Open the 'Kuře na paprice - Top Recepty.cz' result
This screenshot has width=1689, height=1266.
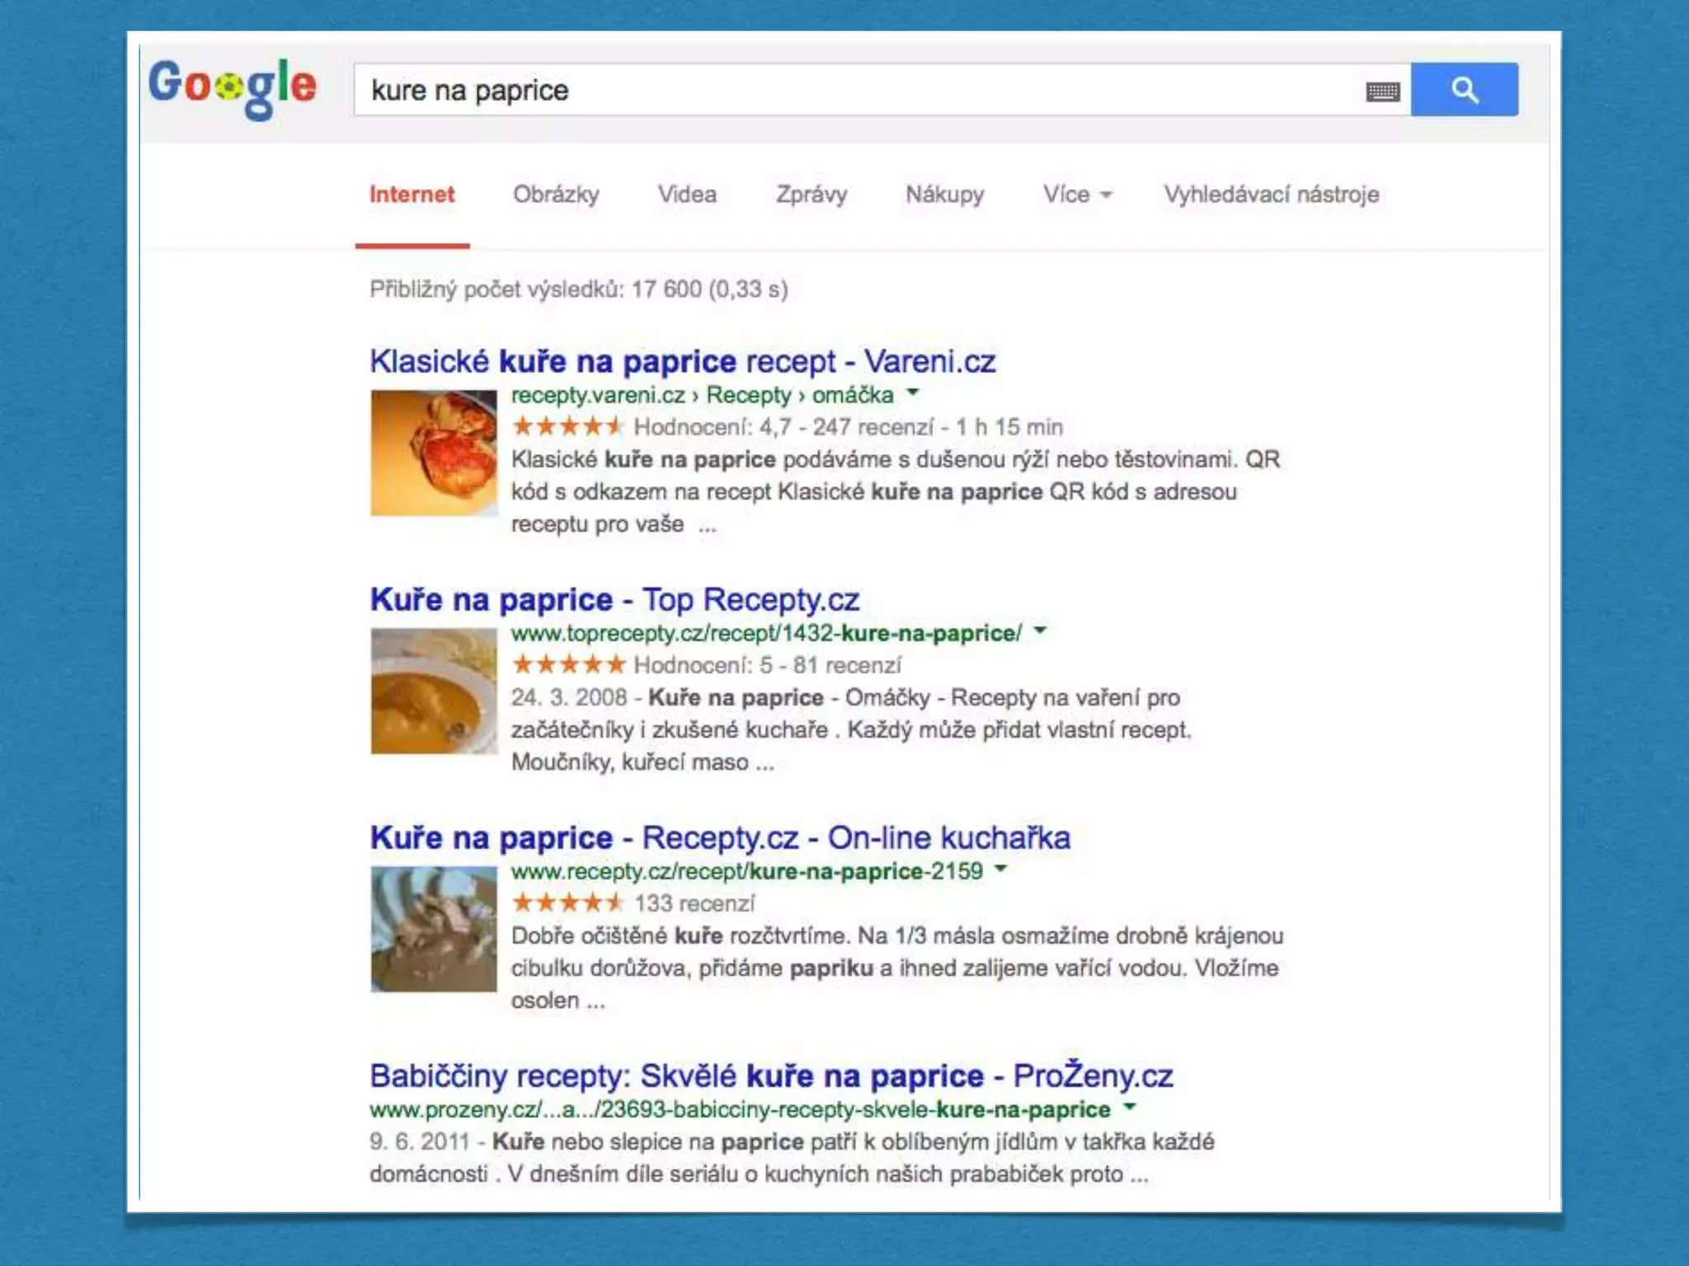coord(614,599)
